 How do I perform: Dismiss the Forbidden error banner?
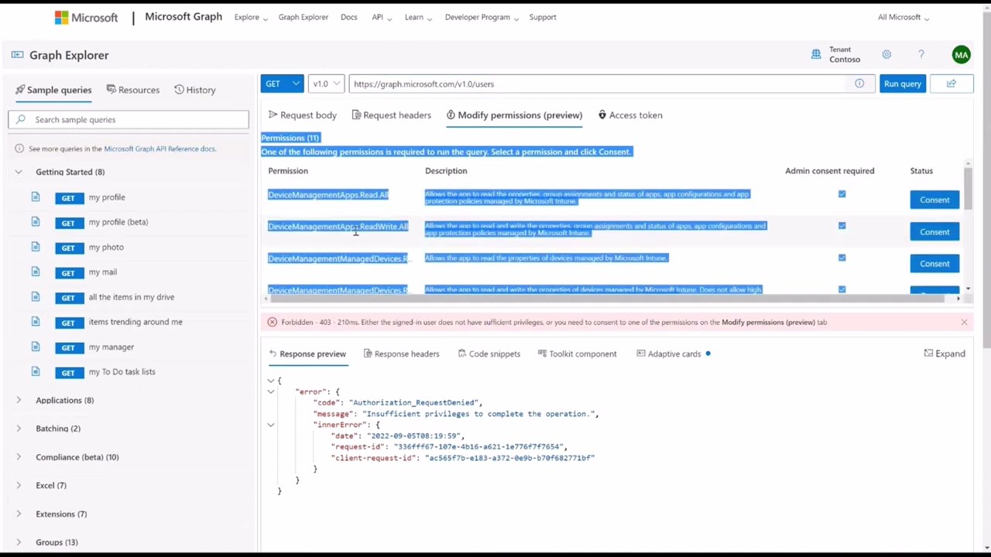coord(964,322)
